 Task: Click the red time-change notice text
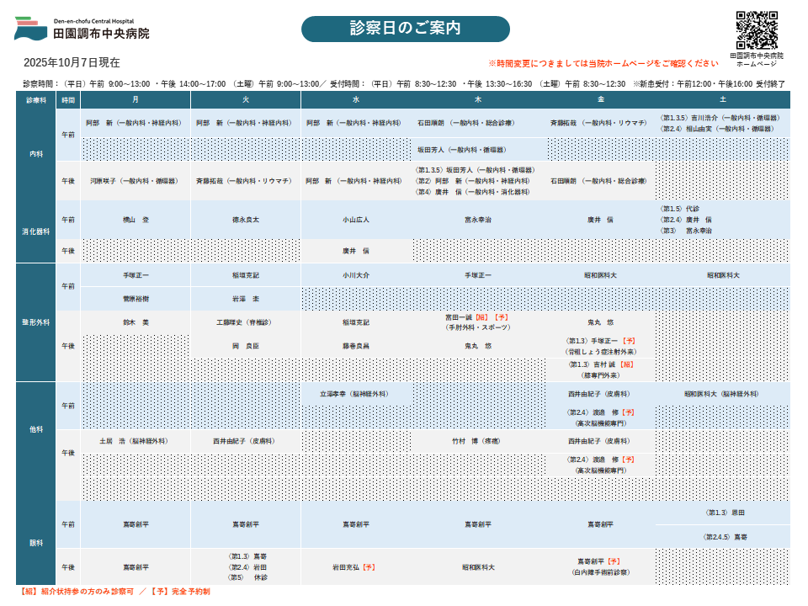(x=603, y=63)
